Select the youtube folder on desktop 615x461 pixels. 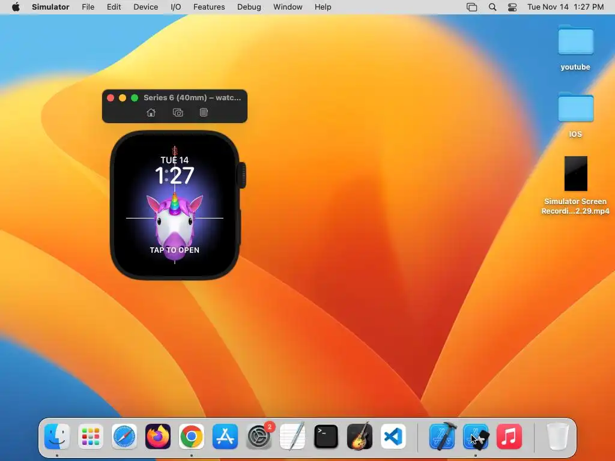click(575, 48)
